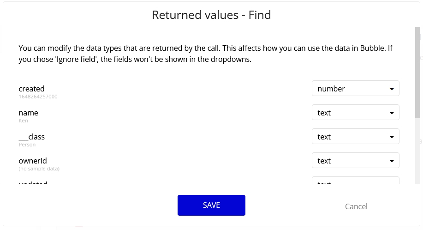The image size is (423, 230).
Task: Open the name field's type dropdown
Action: (x=355, y=113)
